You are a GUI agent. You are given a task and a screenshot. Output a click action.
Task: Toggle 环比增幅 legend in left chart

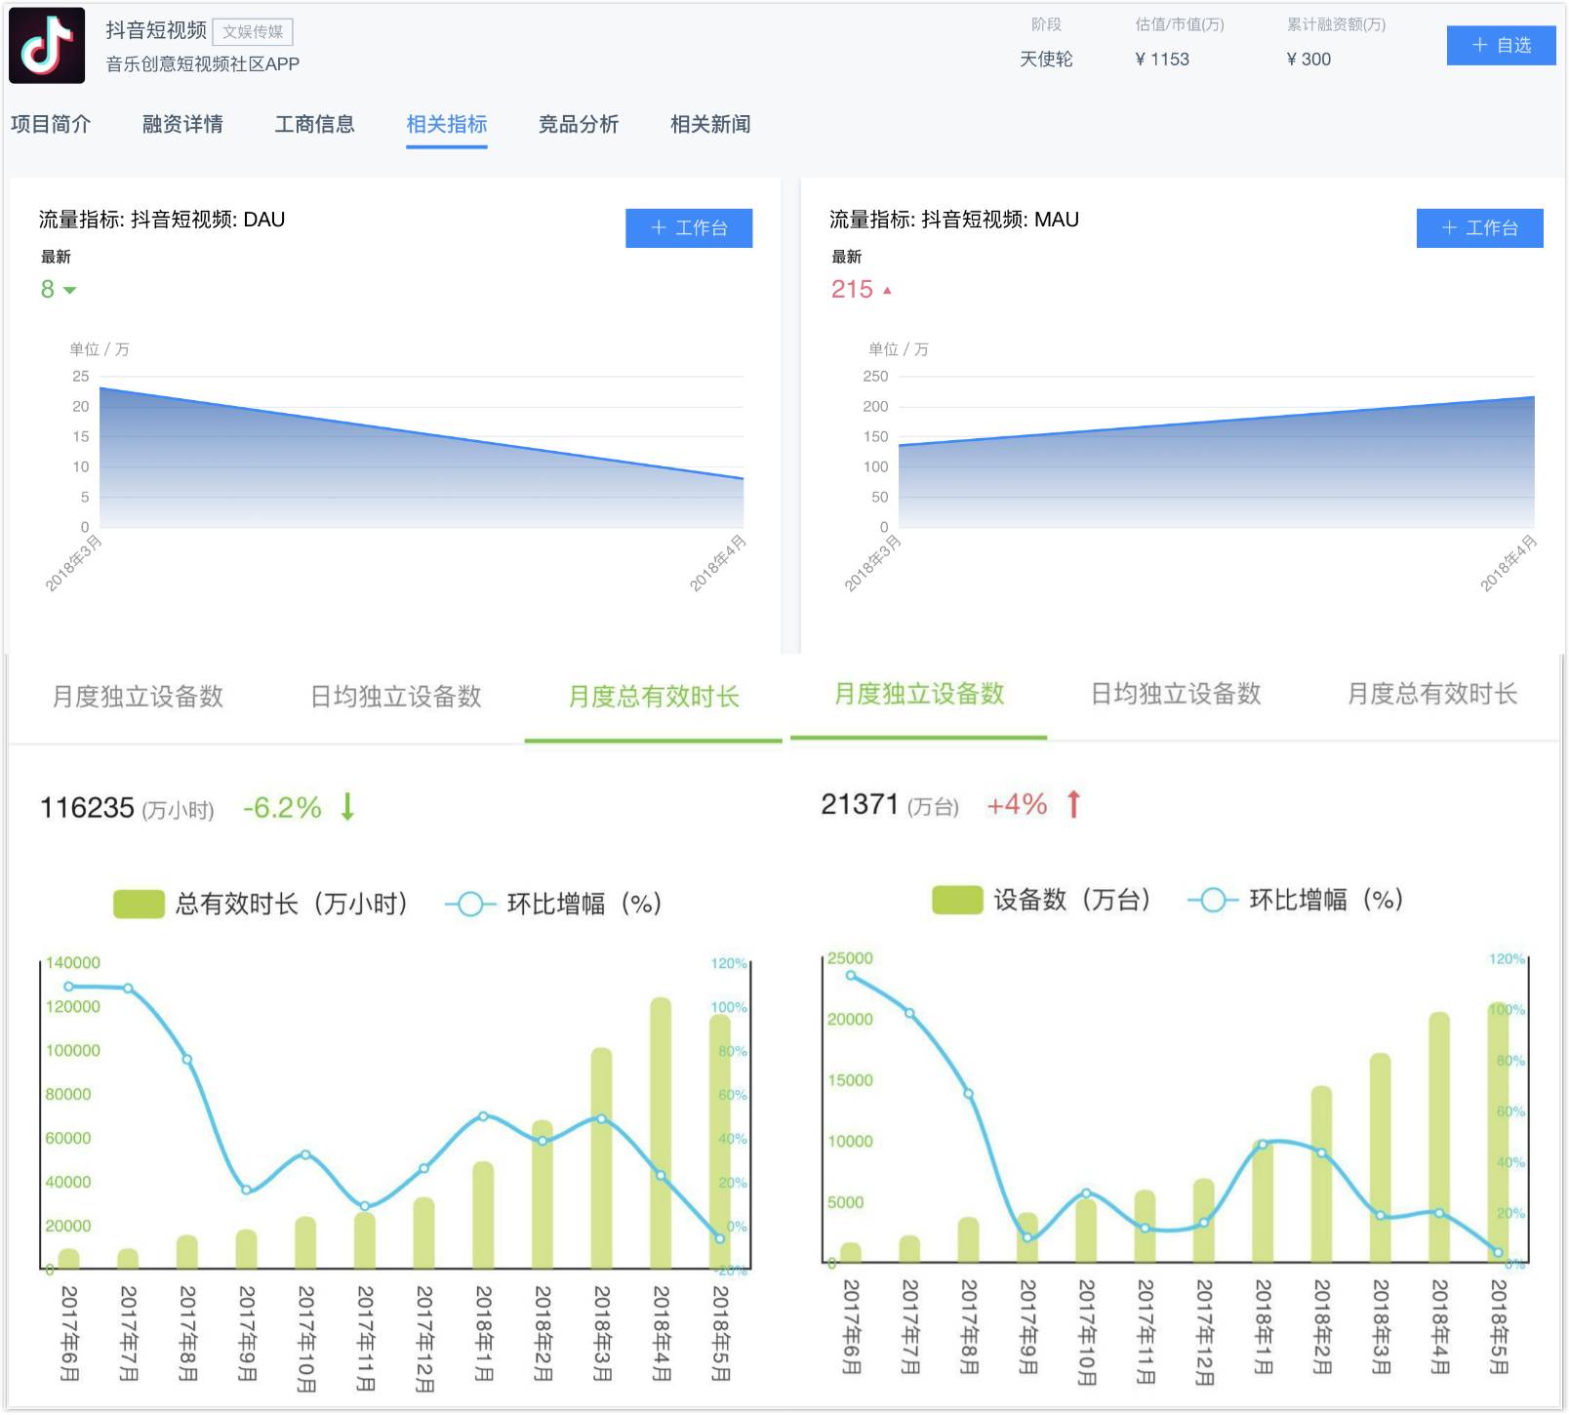click(470, 904)
